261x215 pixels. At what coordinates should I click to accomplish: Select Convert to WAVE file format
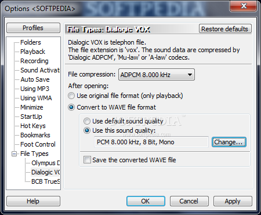coord(112,107)
